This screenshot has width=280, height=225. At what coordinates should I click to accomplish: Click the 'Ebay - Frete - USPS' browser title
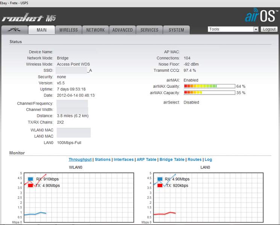(14, 3)
